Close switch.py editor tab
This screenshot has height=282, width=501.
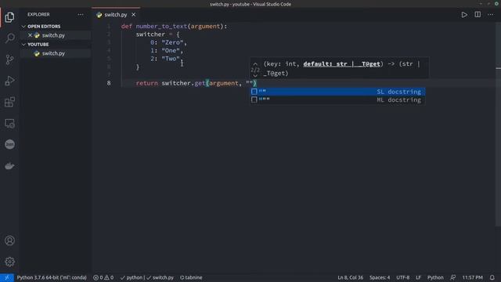[x=134, y=15]
